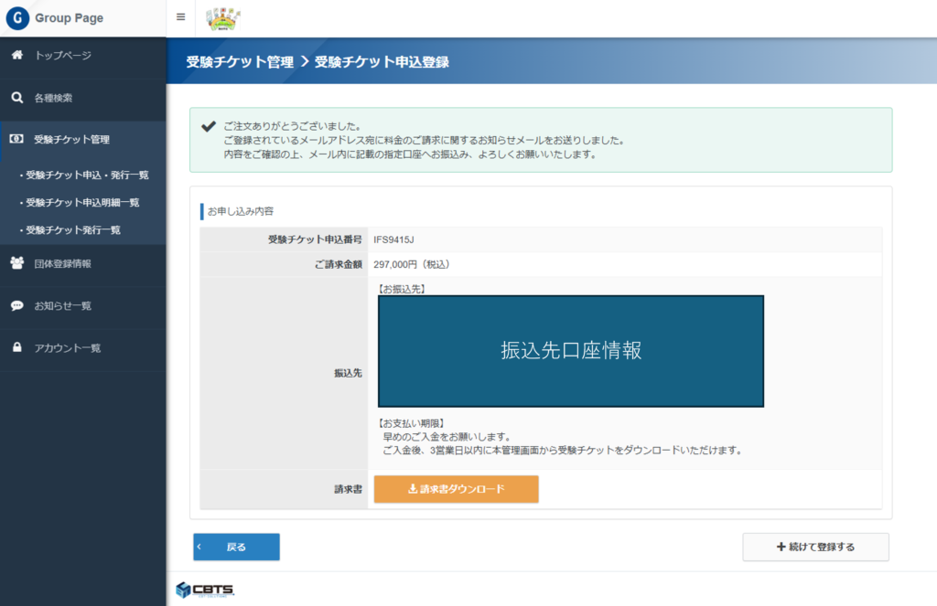The width and height of the screenshot is (937, 606).
Task: Open お知らせ一覧 from sidebar menu
Action: pos(62,306)
